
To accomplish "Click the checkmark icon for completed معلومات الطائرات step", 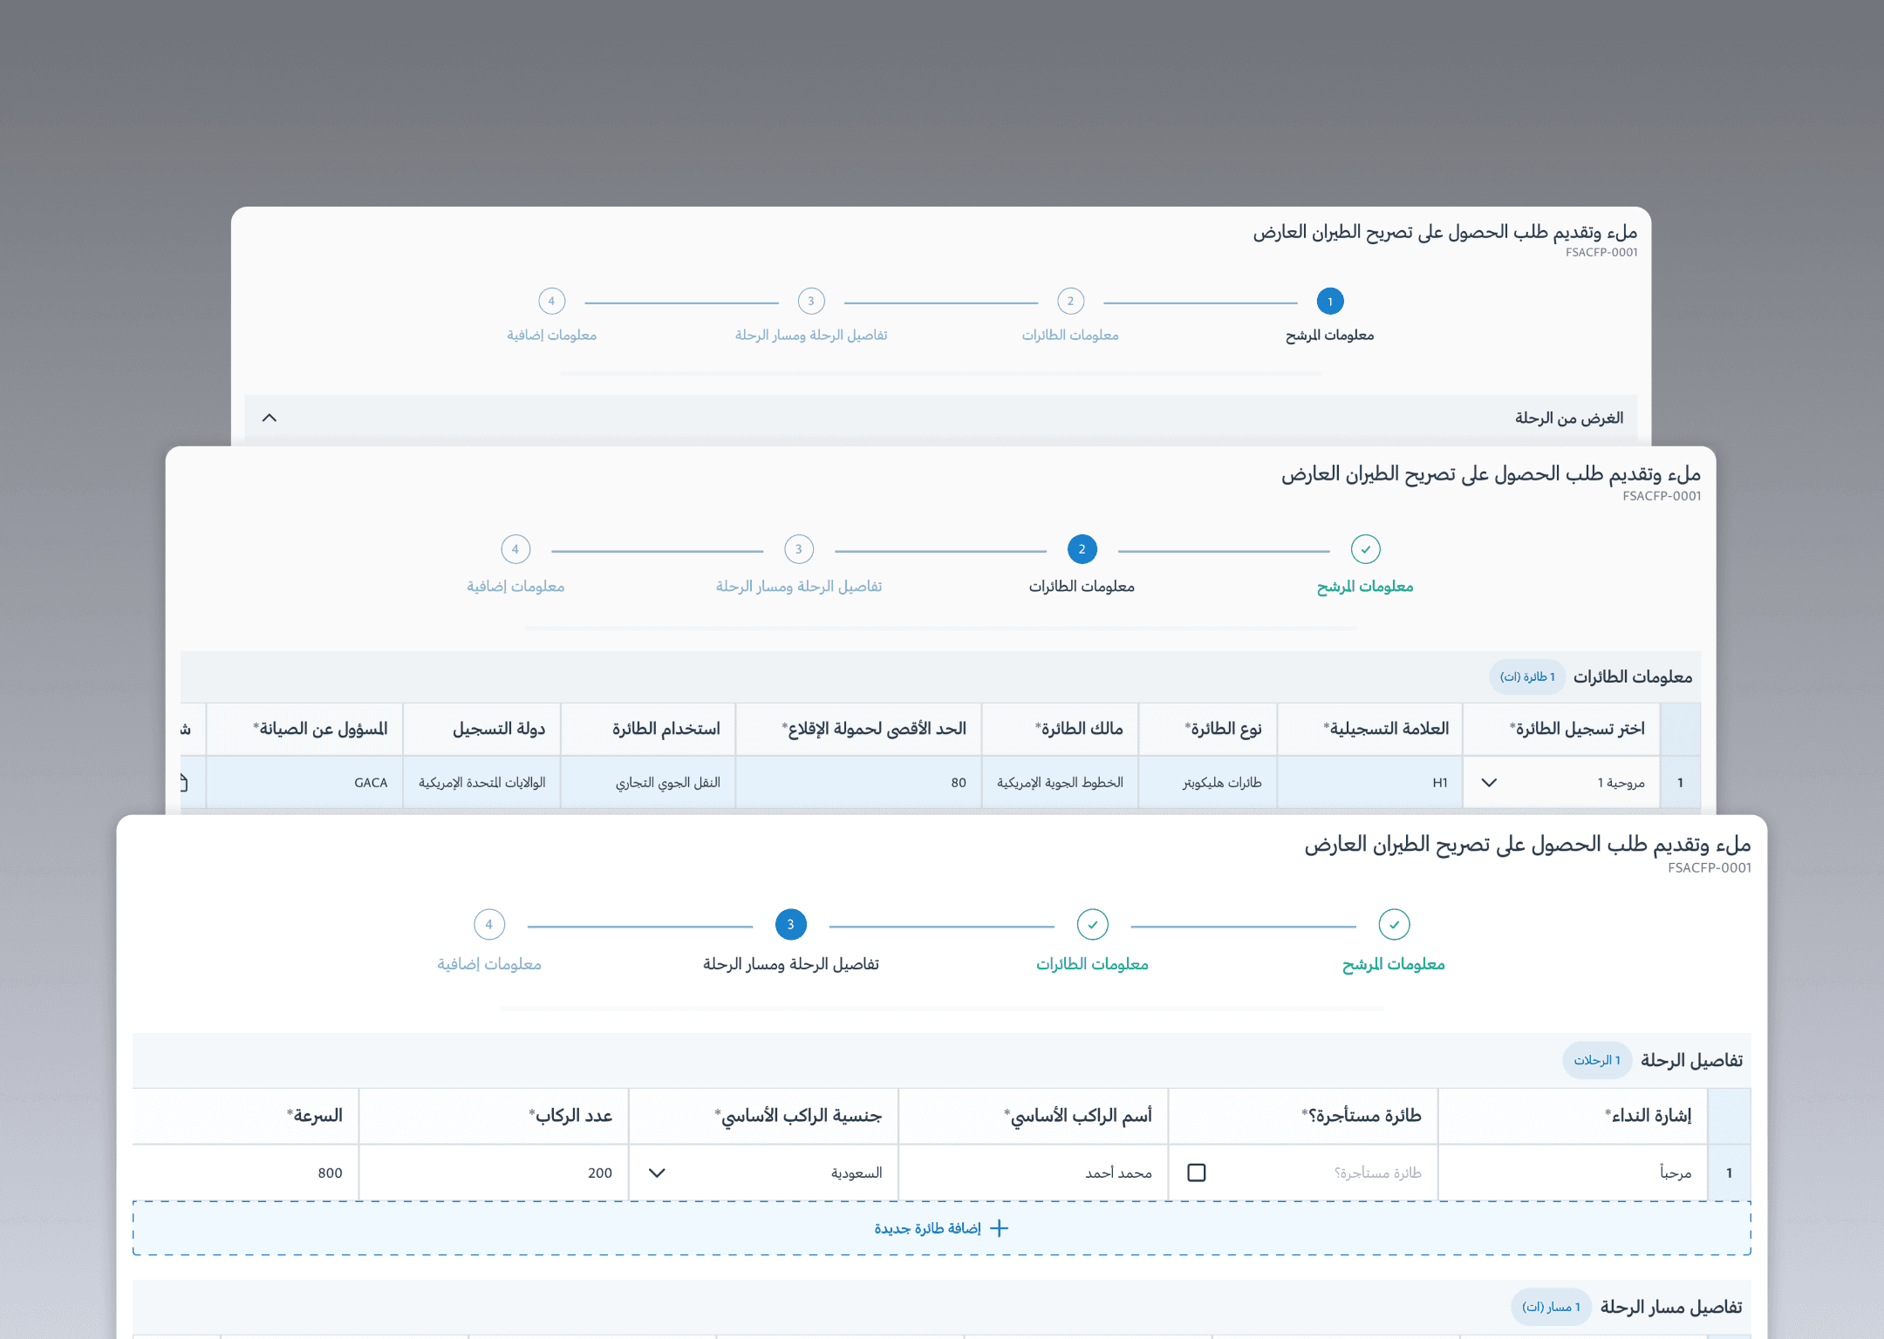I will (x=1092, y=925).
